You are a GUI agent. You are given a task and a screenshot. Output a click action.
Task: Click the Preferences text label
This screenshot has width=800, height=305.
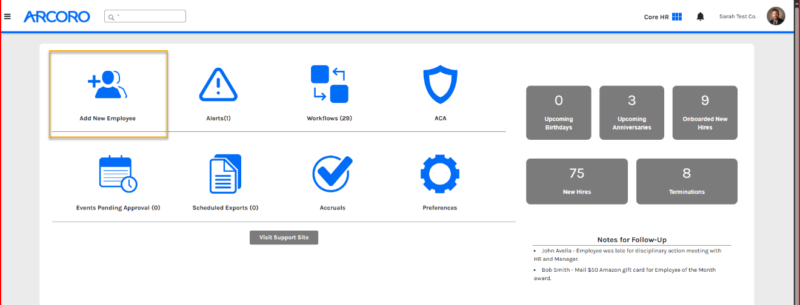coord(440,208)
